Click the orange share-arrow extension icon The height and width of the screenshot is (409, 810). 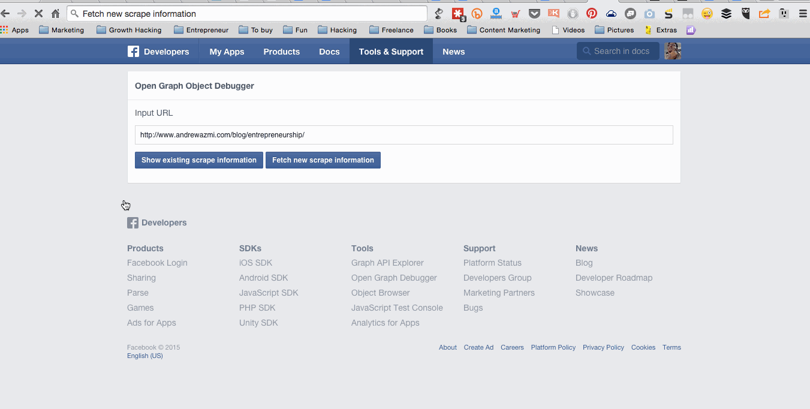(x=764, y=13)
